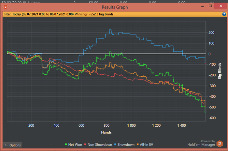
Task: Click the Hold'em Manager 2 hexagon logo
Action: point(220,144)
